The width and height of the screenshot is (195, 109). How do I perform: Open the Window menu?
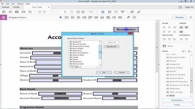coord(20,4)
